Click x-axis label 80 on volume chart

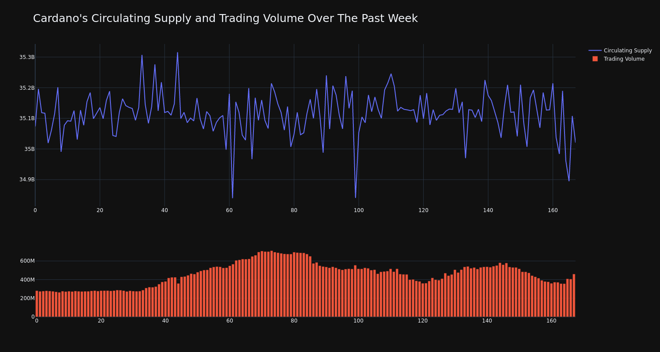[x=294, y=321]
